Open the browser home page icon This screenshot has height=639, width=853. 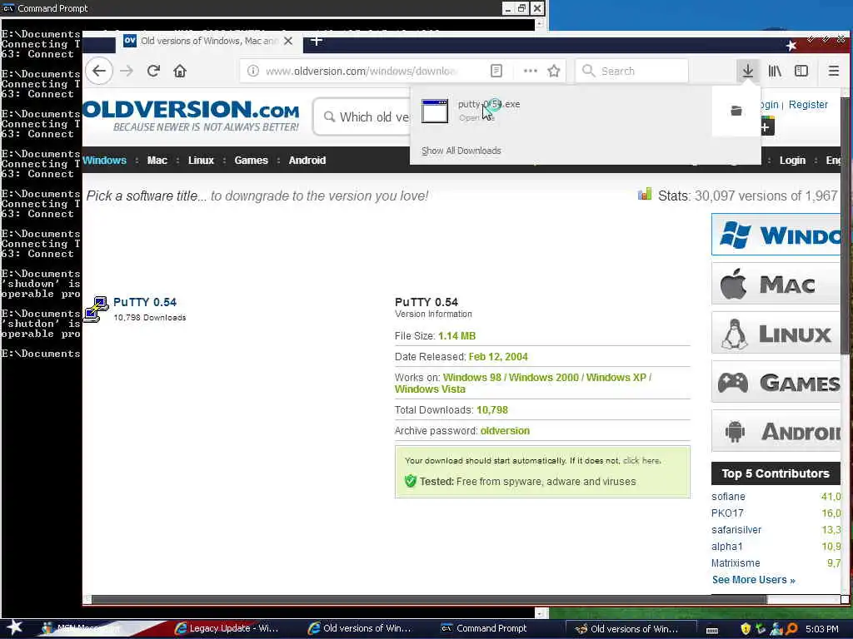pyautogui.click(x=180, y=72)
